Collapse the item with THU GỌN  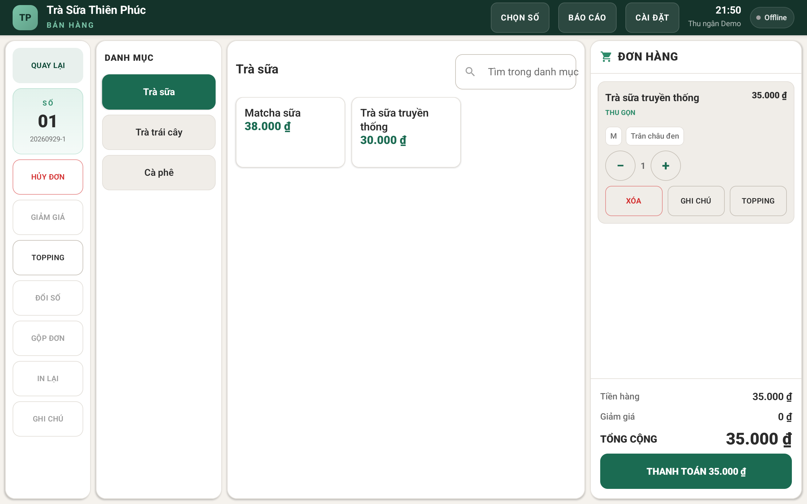620,113
